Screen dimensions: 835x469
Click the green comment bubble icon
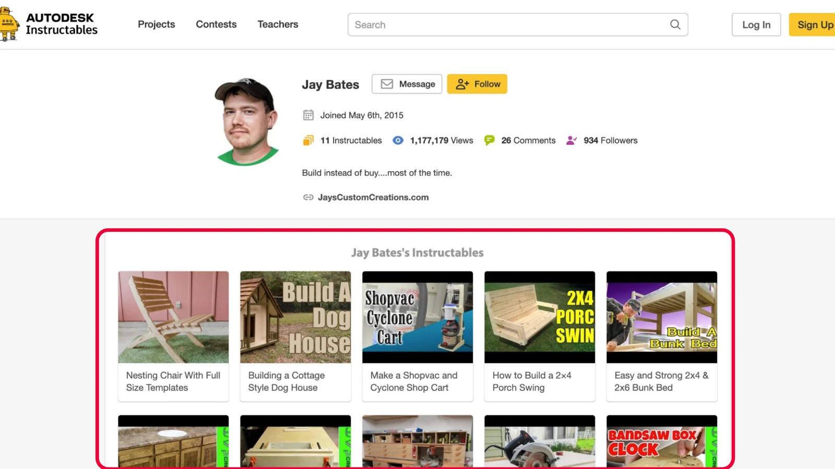[489, 140]
